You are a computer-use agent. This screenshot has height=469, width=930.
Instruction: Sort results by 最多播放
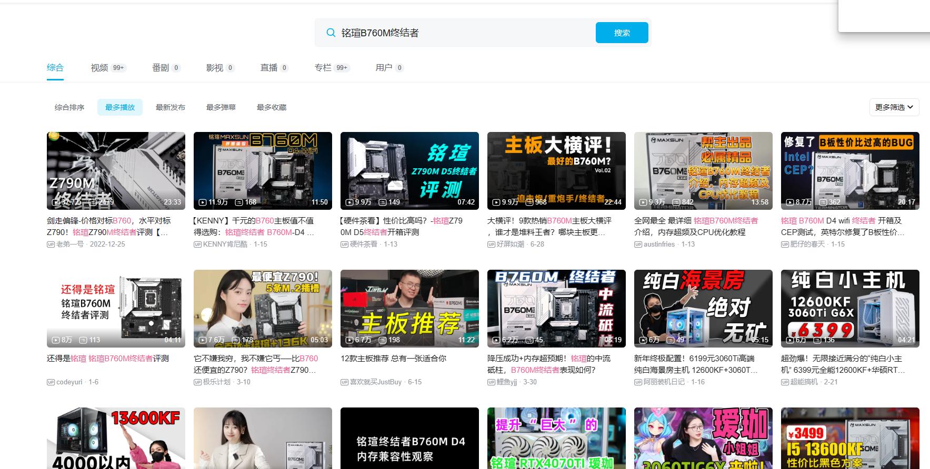point(120,107)
